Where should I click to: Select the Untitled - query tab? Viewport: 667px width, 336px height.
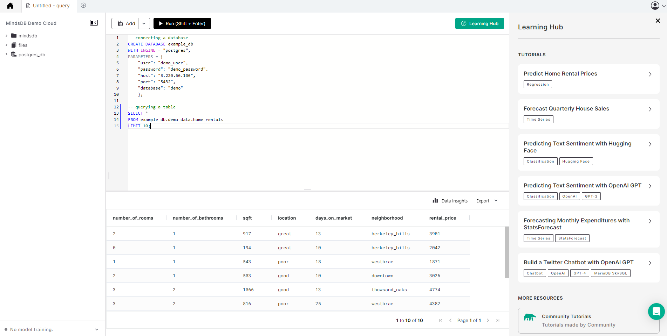click(49, 6)
